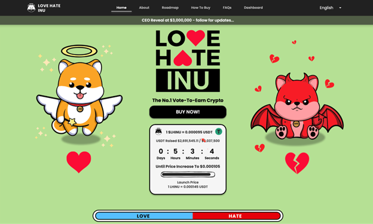Click the golden halo above angel dog
This screenshot has width=373, height=224.
point(80,51)
